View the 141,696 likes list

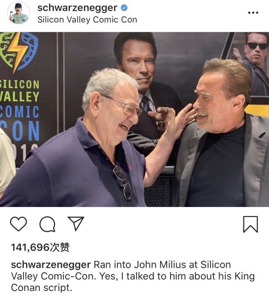(x=40, y=247)
